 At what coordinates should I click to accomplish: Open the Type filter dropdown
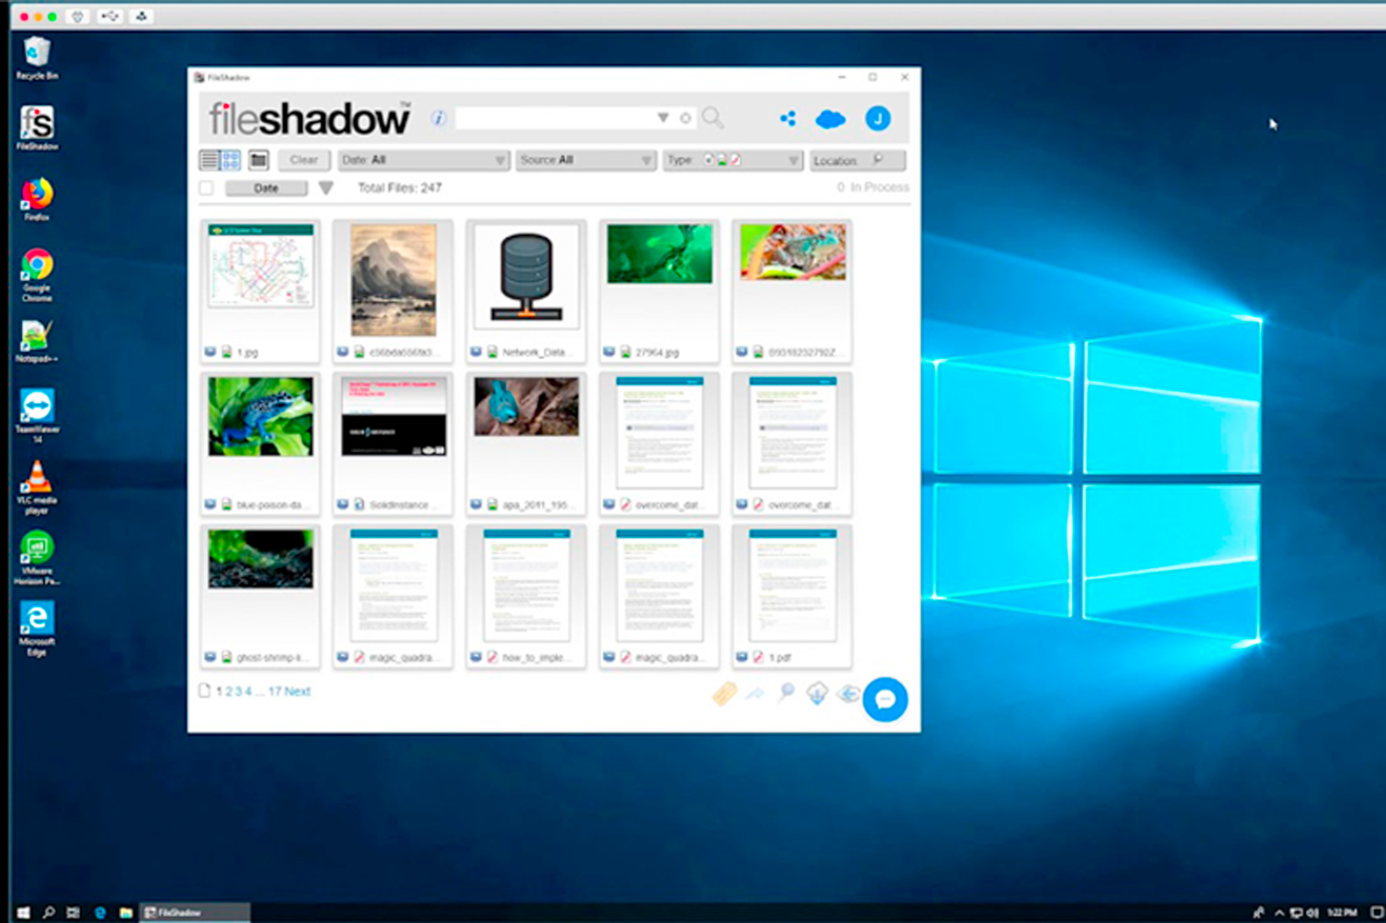(x=731, y=160)
